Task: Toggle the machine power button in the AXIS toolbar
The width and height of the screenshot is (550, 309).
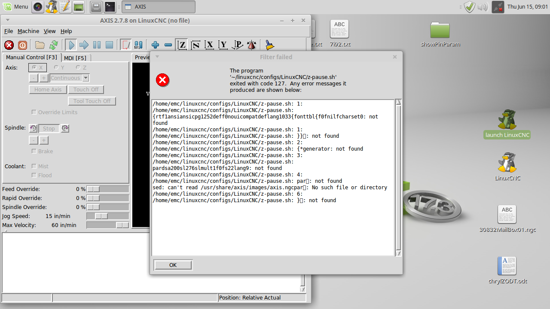Action: pos(22,45)
